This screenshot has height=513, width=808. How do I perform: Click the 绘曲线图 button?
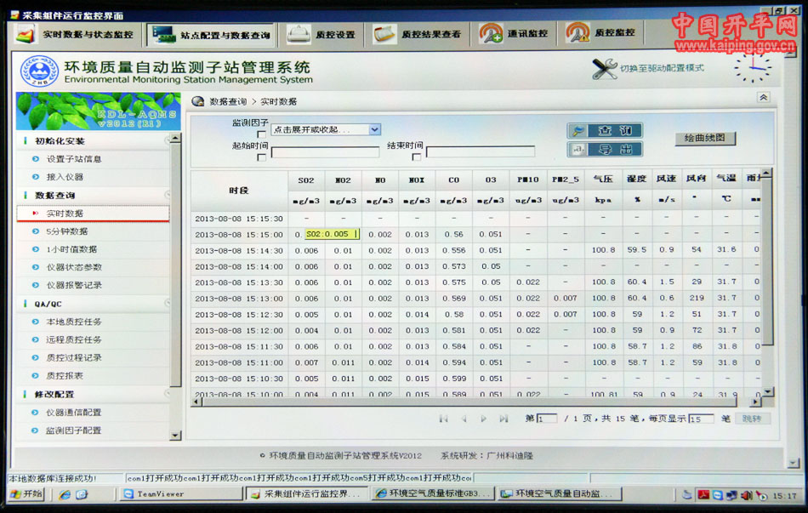(704, 139)
